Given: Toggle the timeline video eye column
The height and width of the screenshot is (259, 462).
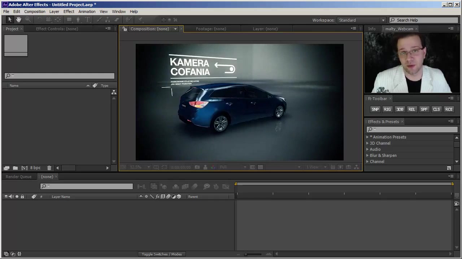Looking at the screenshot, I should pyautogui.click(x=6, y=196).
